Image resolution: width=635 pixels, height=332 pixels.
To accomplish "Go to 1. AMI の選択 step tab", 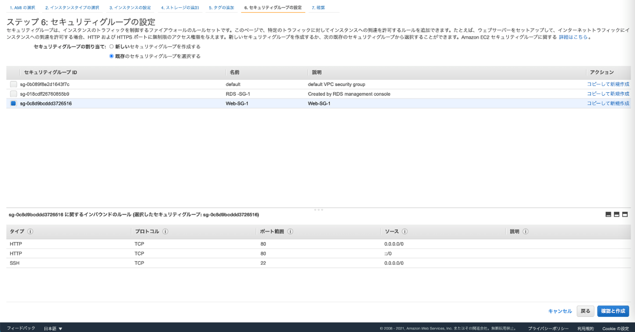I will 22,8.
